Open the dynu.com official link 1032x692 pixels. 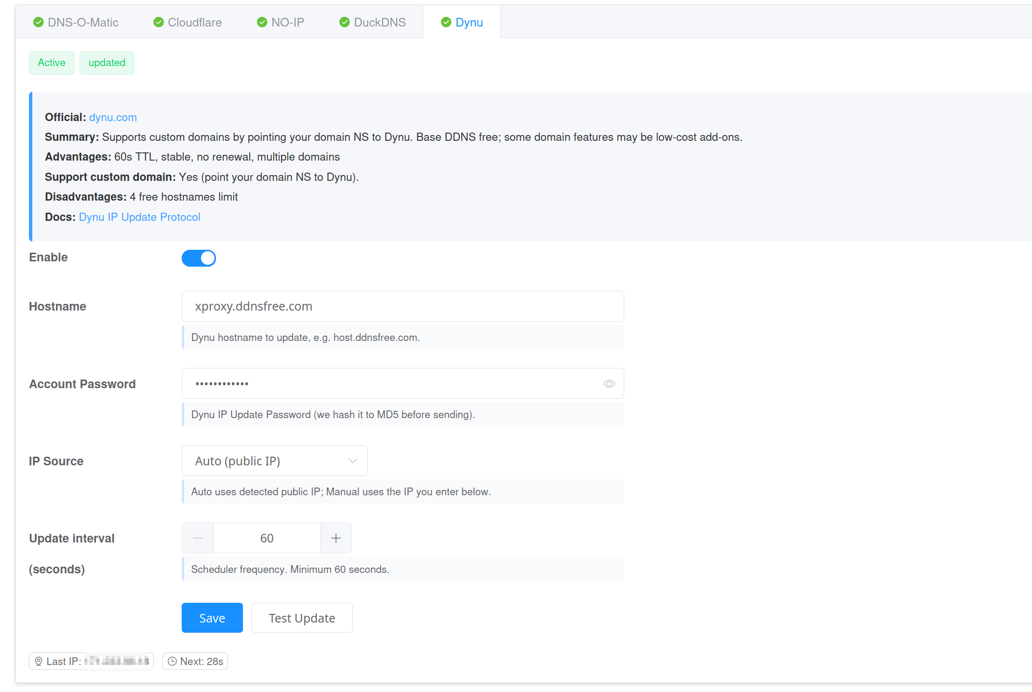pyautogui.click(x=113, y=117)
